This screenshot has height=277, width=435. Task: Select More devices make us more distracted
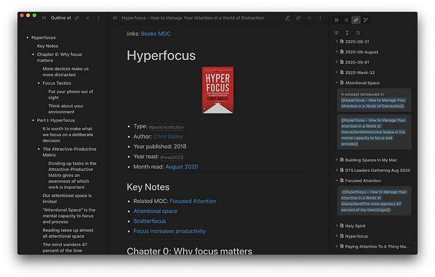pos(66,72)
